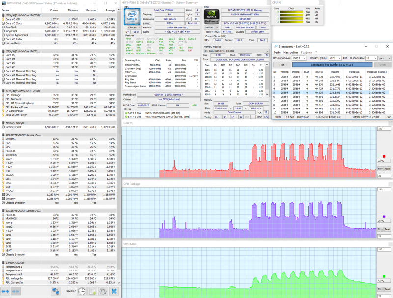
Task: Select the first CPU sensor group header row
Action: point(59,15)
